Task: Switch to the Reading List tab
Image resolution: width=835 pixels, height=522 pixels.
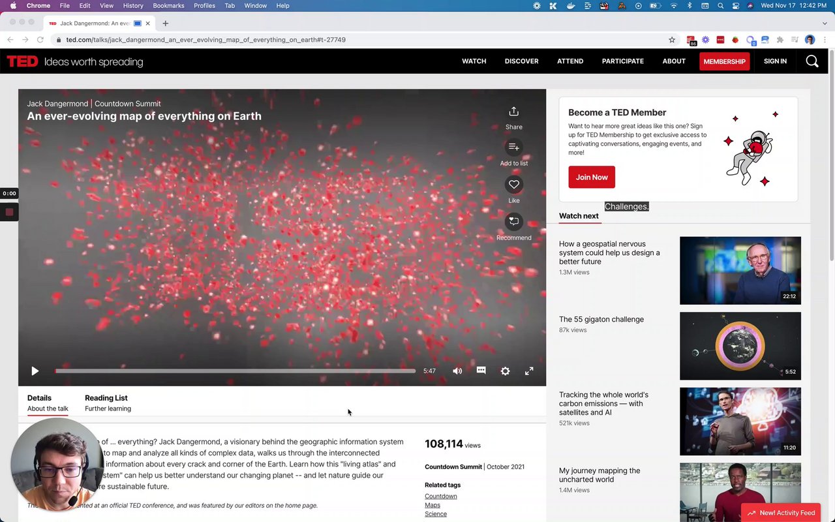Action: 108,403
